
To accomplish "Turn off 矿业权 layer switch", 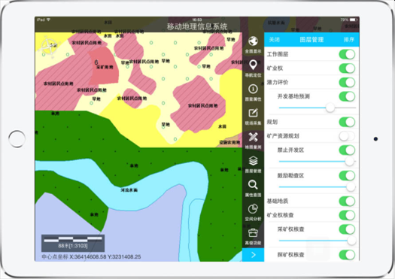I will click(x=347, y=68).
